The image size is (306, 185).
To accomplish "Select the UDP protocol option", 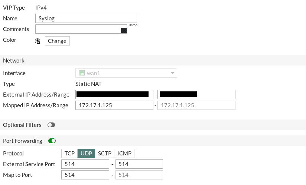I will point(86,154).
